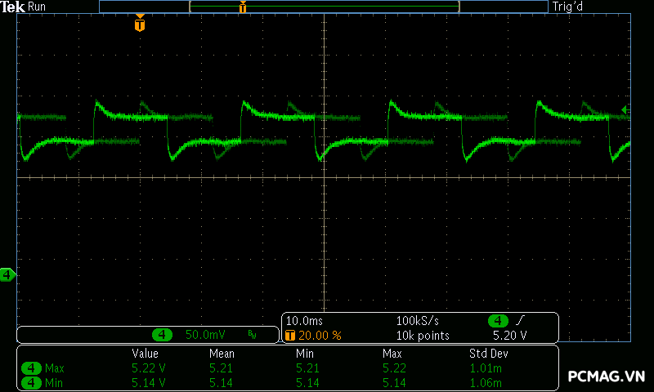This screenshot has width=654, height=392.
Task: Click the 10.0ms timebase readout
Action: click(x=303, y=321)
